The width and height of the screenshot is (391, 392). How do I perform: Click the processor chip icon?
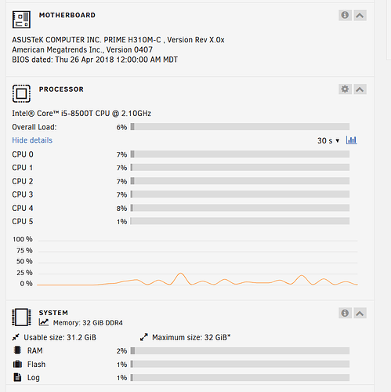(21, 93)
